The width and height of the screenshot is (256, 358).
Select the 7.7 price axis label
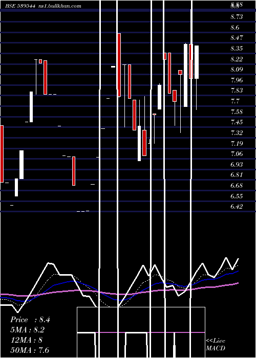235,101
